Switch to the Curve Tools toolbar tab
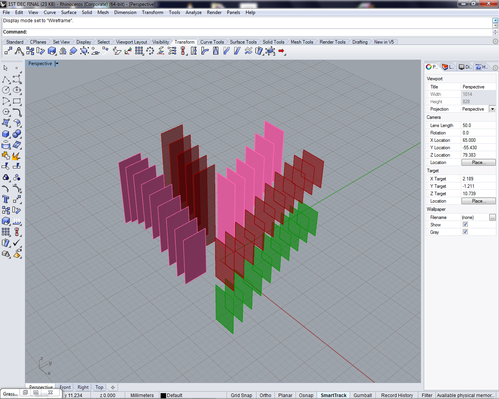Image resolution: width=499 pixels, height=399 pixels. (x=212, y=42)
